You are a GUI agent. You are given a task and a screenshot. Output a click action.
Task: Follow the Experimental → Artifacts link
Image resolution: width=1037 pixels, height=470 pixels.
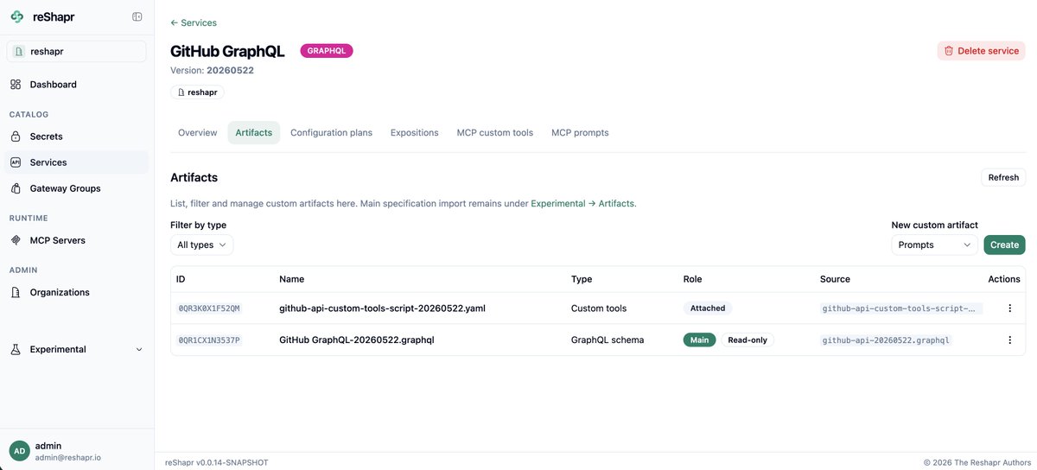tap(583, 204)
